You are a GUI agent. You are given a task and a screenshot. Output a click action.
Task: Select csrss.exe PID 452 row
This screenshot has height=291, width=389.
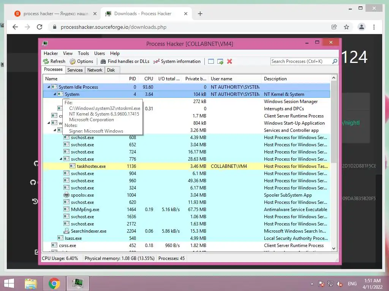click(x=187, y=245)
